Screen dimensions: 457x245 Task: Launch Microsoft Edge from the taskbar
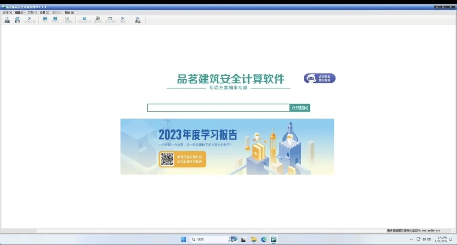[x=264, y=239]
